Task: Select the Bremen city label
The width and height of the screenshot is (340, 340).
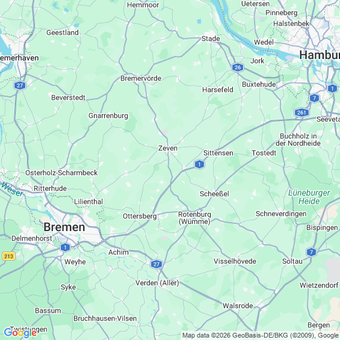Action: click(64, 227)
